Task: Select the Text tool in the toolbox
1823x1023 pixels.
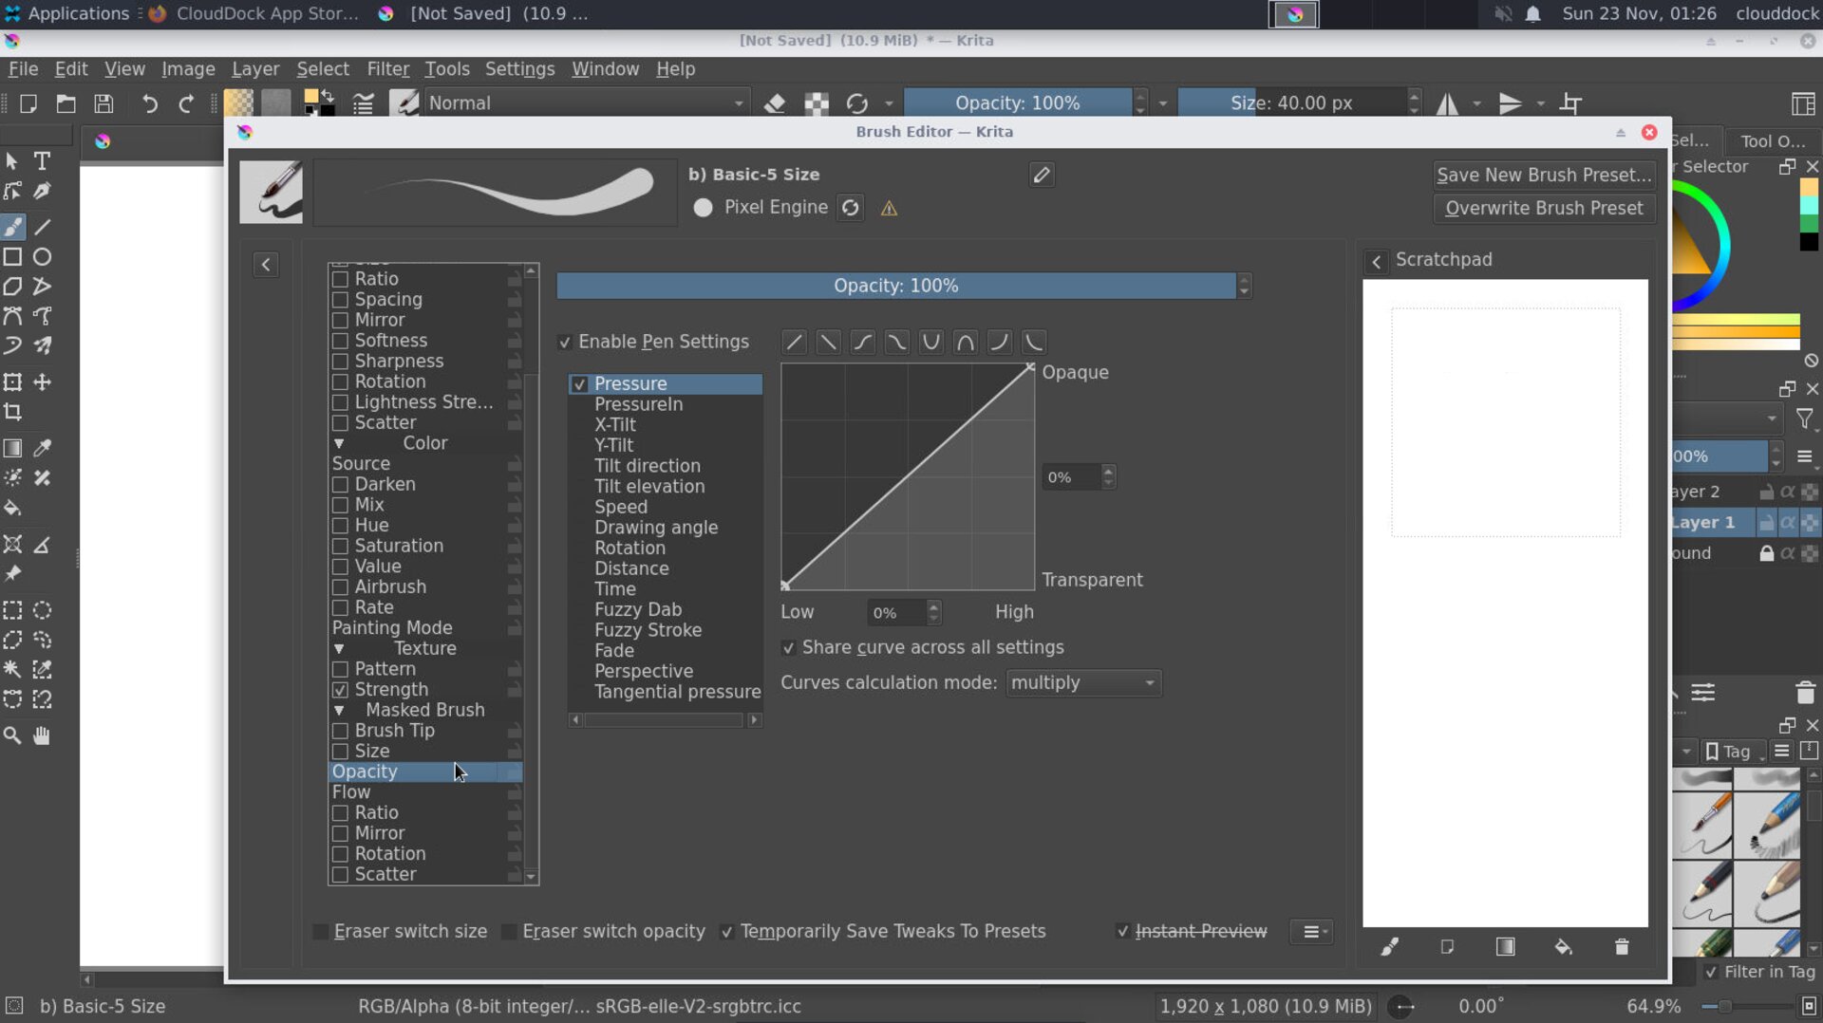Action: pos(42,161)
